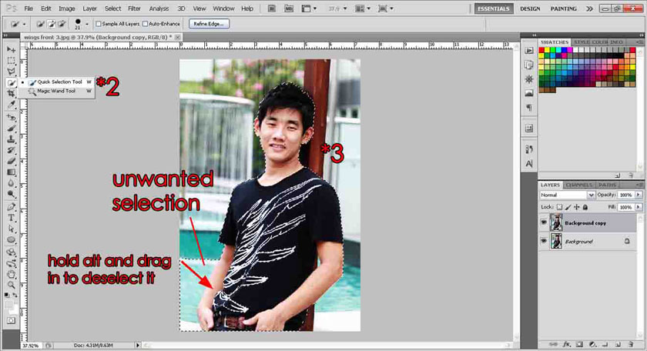
Task: Click the Refine Edge button
Action: [209, 24]
